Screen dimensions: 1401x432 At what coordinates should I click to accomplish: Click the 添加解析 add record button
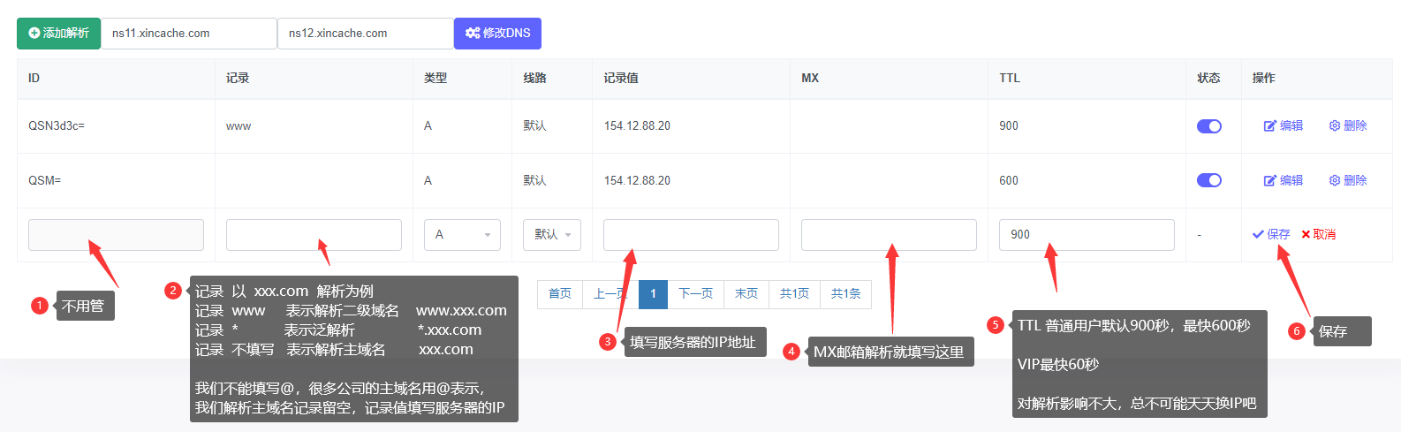tap(58, 34)
